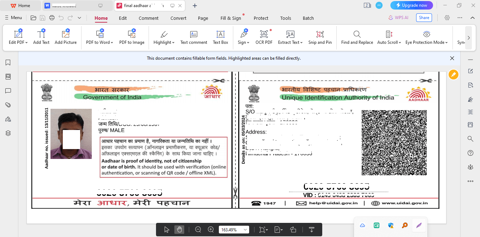The height and width of the screenshot is (237, 480).
Task: Click the Windows Security tray icon
Action: [391, 225]
